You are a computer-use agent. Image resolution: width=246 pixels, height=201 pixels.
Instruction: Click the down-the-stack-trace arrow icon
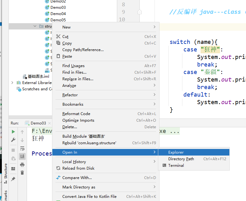click(22, 140)
